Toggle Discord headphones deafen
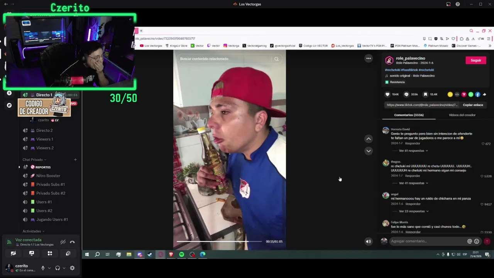The height and width of the screenshot is (278, 494). coord(58,268)
